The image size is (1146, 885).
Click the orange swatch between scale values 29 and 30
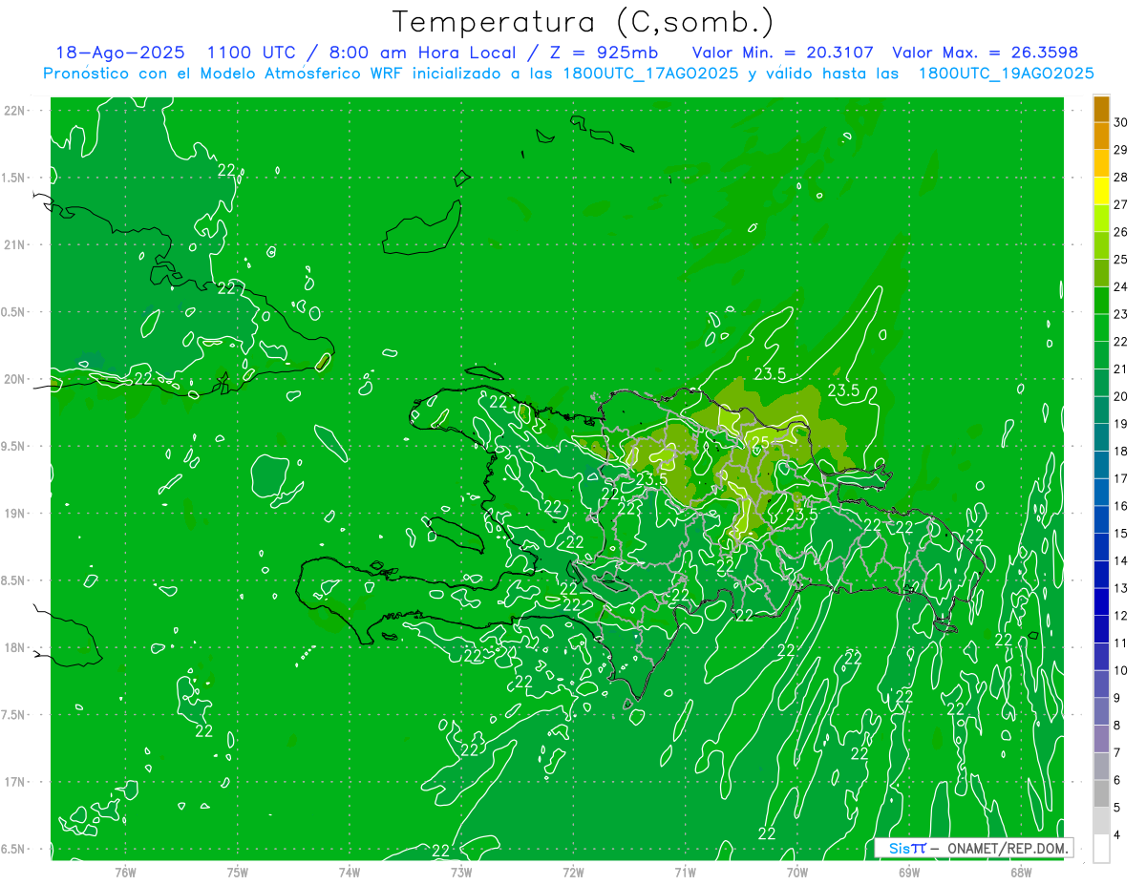(1101, 136)
